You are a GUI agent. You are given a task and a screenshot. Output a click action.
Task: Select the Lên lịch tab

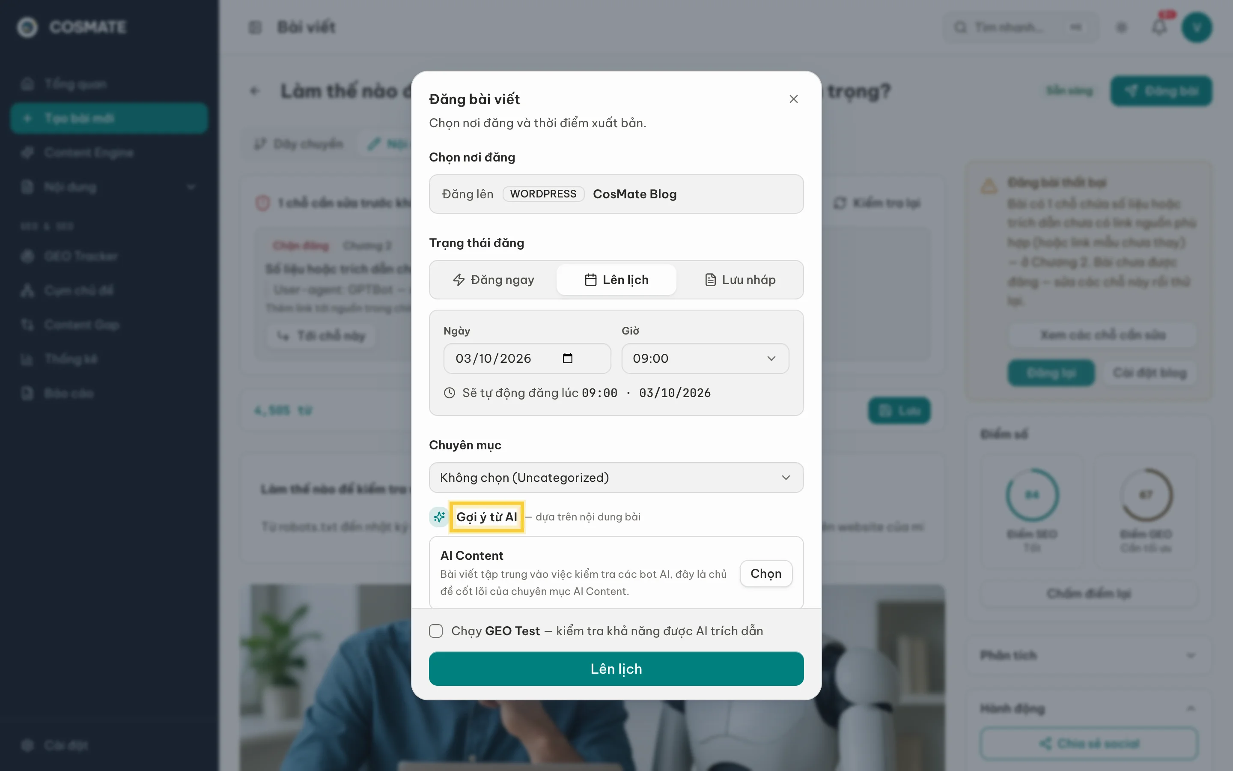click(x=616, y=279)
